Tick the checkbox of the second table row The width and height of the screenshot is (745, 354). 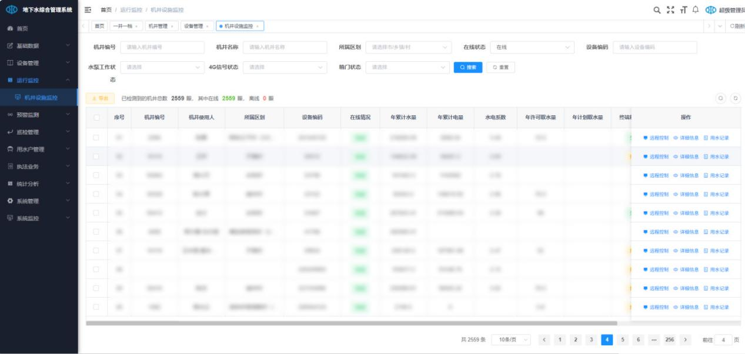point(96,156)
